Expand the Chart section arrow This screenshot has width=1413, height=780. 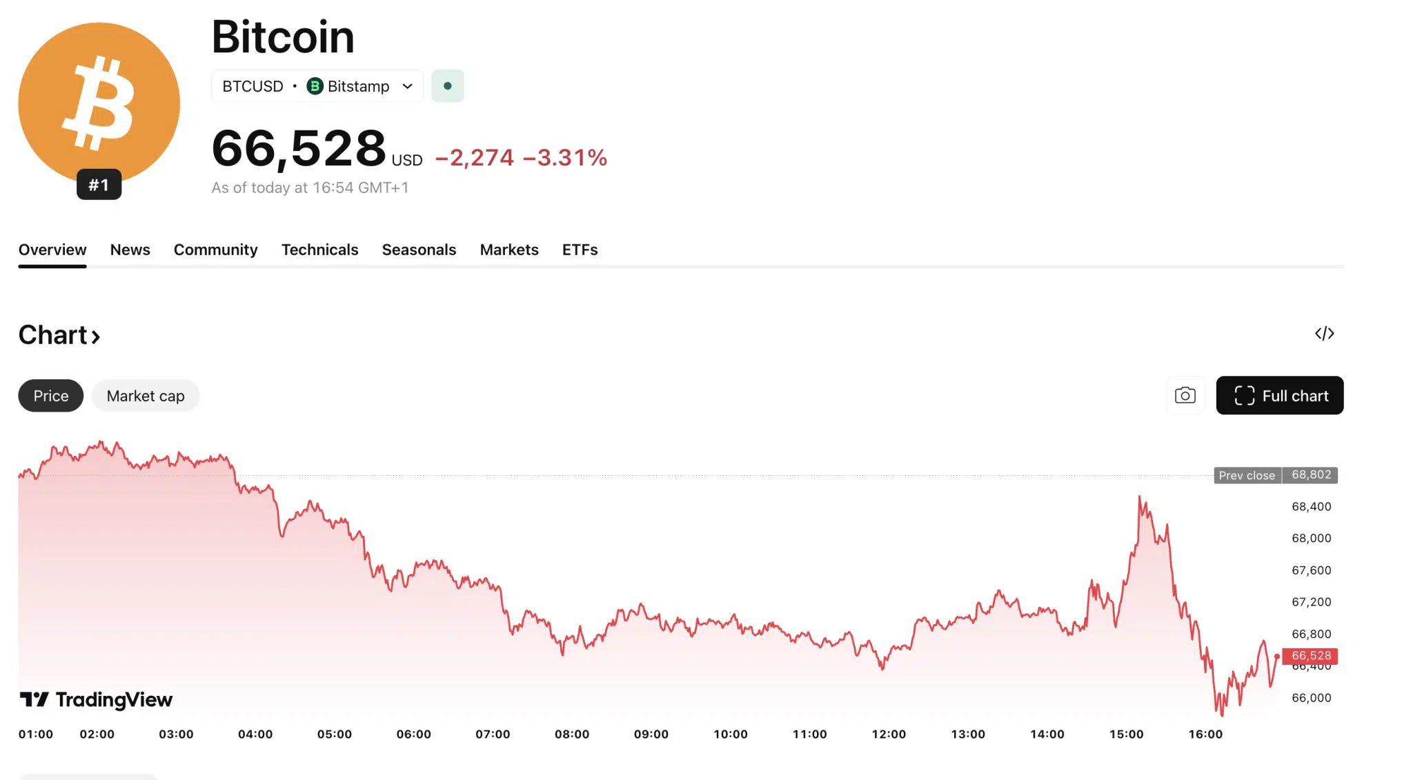[95, 336]
